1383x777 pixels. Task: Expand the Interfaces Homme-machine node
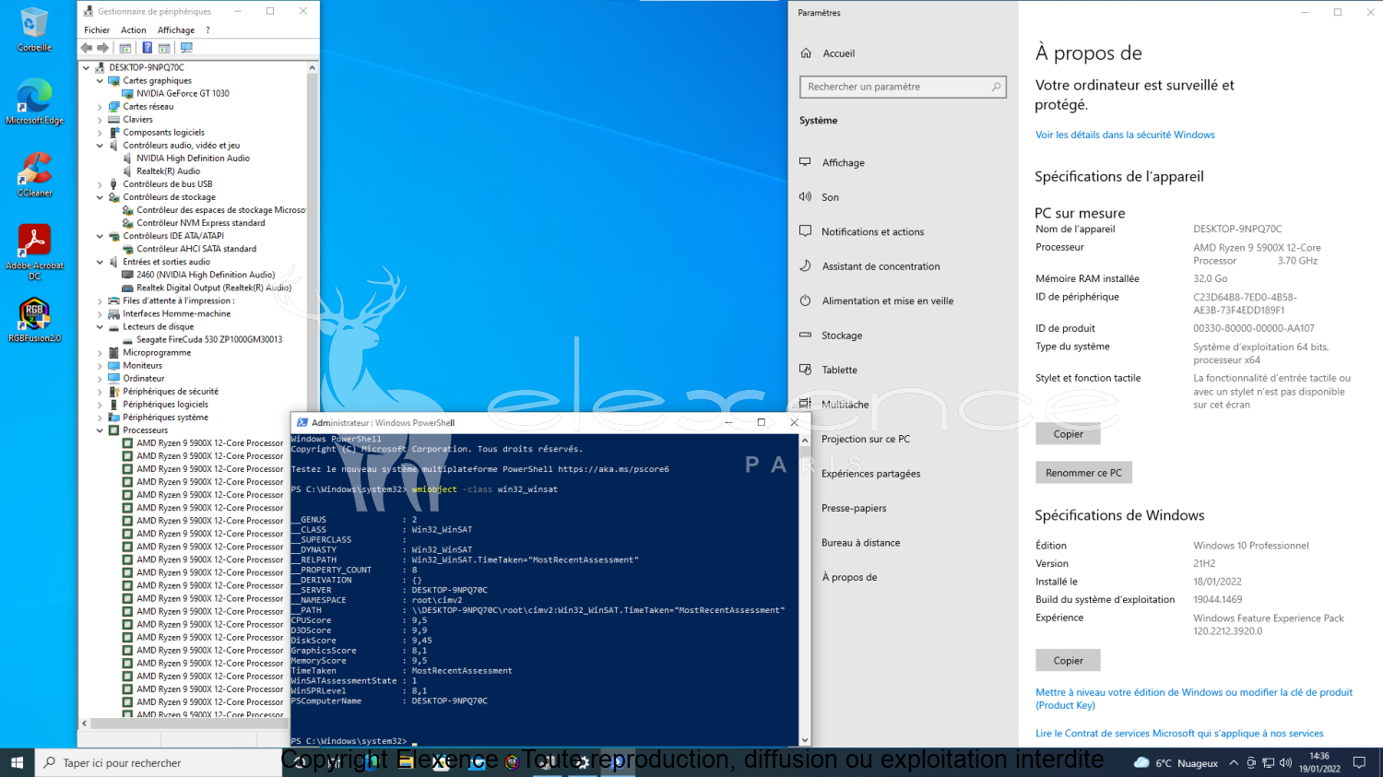(x=100, y=314)
